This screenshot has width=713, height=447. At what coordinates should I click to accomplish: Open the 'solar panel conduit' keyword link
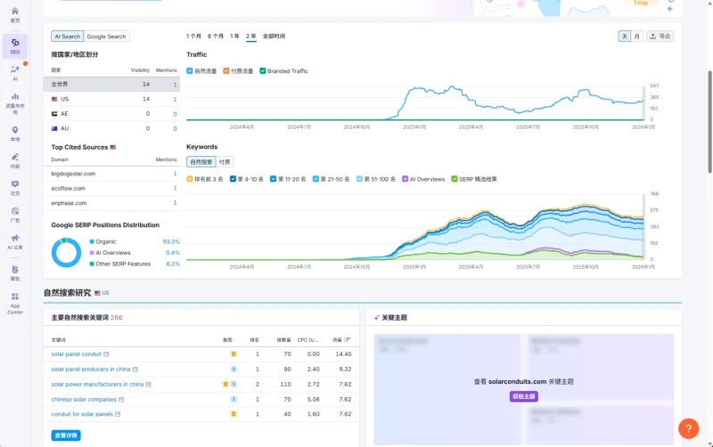coord(76,354)
